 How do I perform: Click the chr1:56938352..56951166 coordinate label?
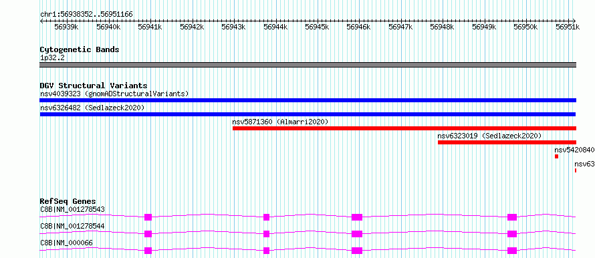click(x=86, y=15)
